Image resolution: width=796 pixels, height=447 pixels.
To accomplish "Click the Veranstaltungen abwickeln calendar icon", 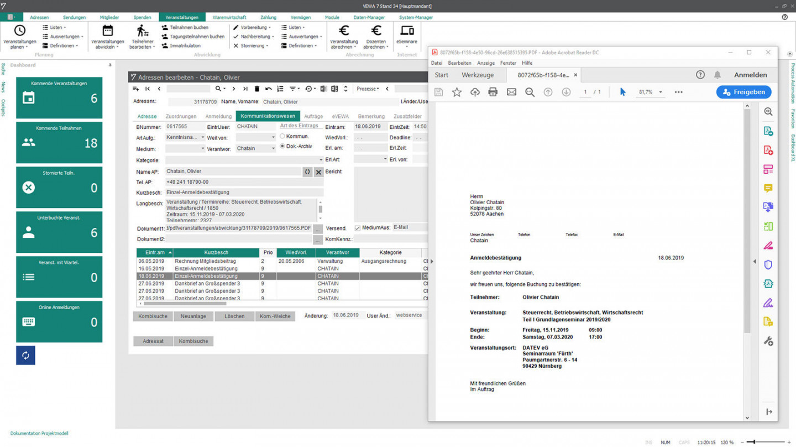I will tap(108, 31).
